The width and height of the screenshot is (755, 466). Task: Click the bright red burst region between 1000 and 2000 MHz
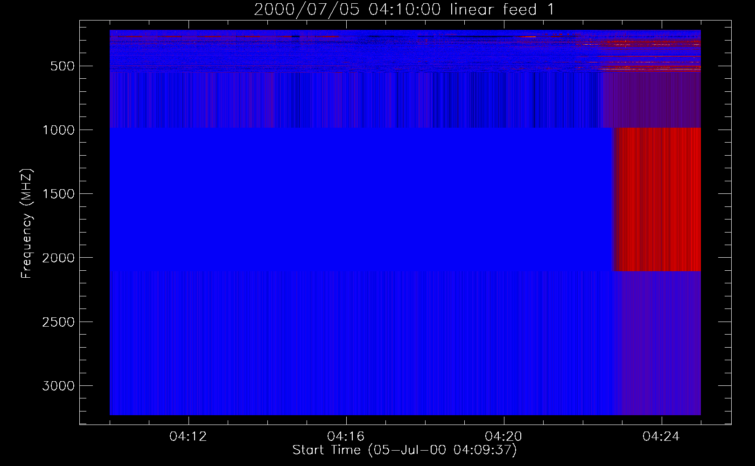[656, 199]
